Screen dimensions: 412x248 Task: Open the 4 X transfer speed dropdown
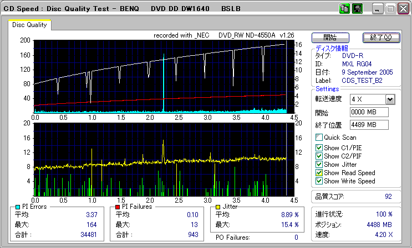[390, 99]
